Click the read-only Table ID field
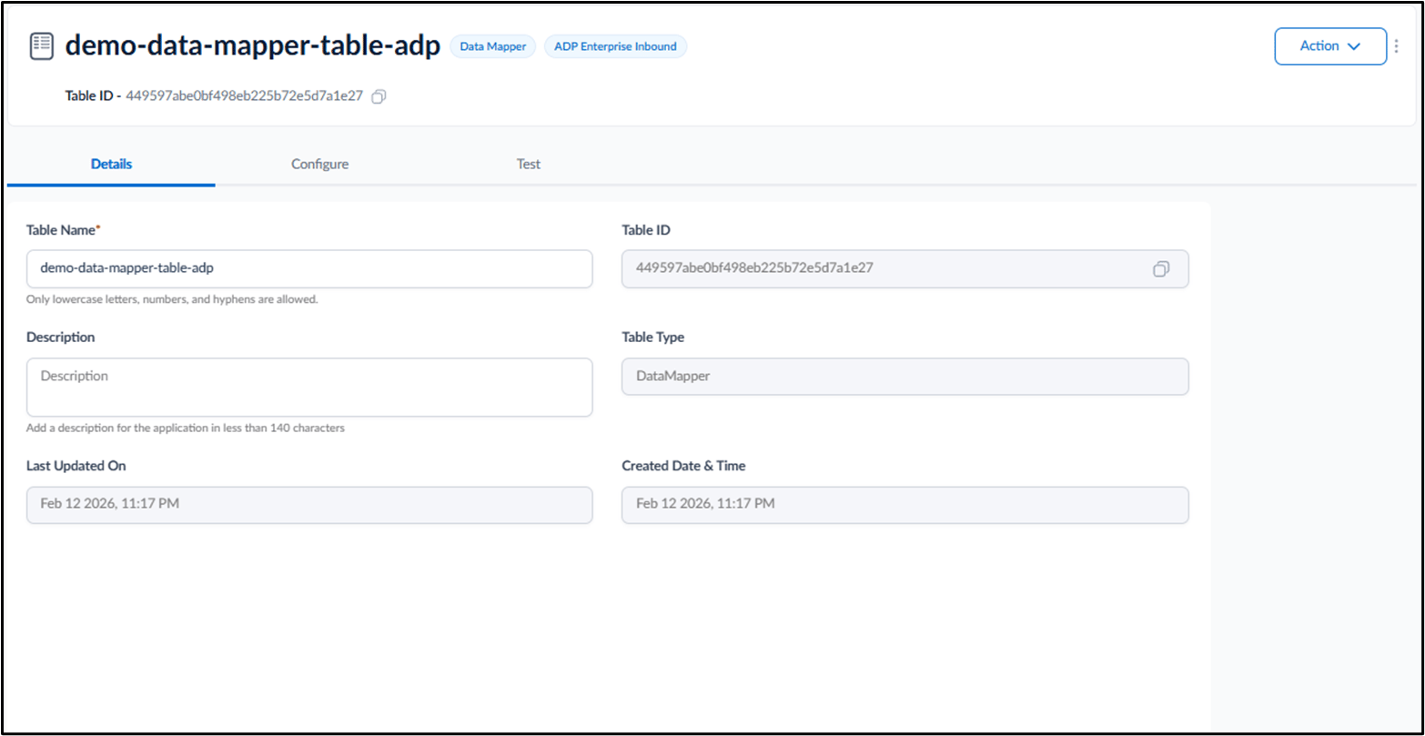 click(905, 269)
